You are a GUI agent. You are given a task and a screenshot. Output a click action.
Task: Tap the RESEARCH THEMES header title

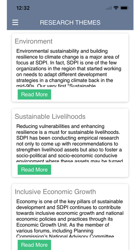click(70, 23)
